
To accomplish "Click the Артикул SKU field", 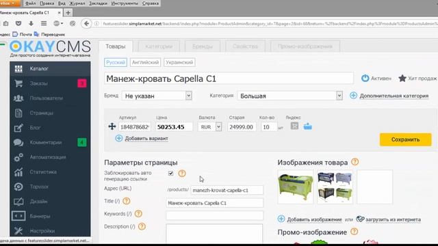I will (x=135, y=127).
